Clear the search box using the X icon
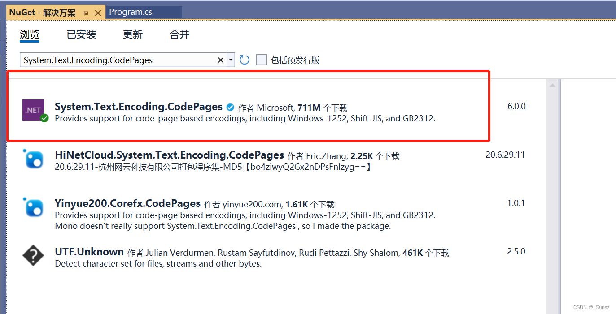The width and height of the screenshot is (616, 314). pos(220,59)
